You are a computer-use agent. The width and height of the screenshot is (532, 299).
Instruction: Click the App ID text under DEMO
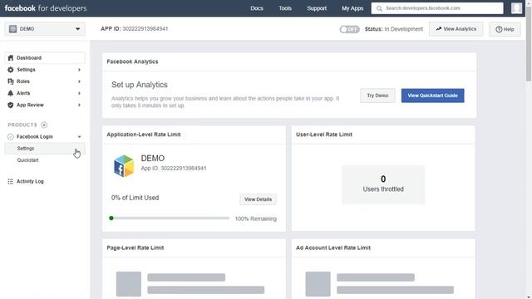174,168
